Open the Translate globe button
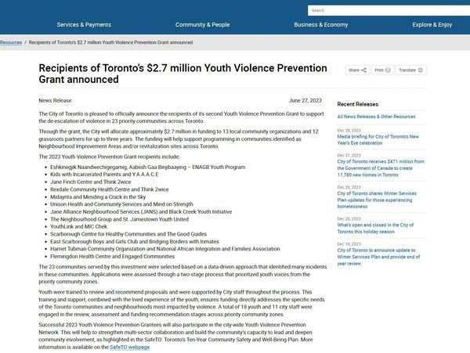The height and width of the screenshot is (353, 470). (410, 70)
